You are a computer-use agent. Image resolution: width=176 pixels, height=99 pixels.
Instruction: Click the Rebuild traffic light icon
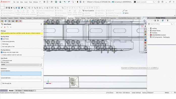78,2
